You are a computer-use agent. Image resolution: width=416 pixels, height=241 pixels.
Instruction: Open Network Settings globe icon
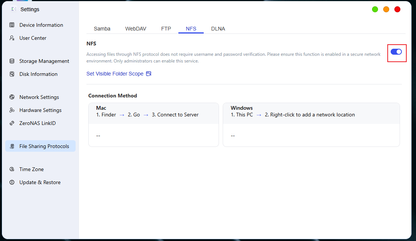[12, 97]
